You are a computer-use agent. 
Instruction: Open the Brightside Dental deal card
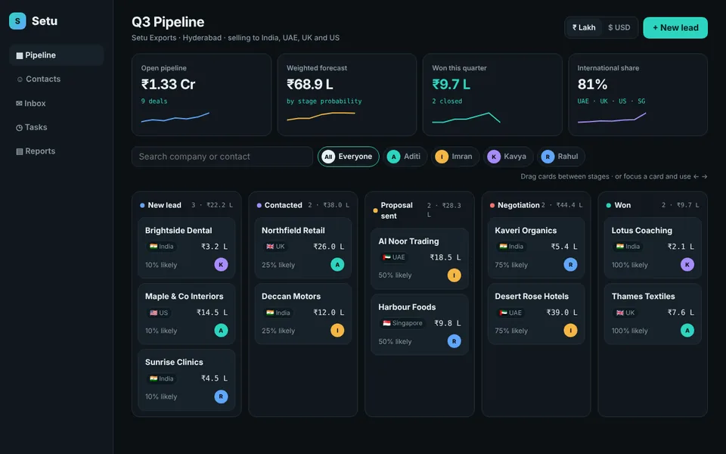[187, 248]
